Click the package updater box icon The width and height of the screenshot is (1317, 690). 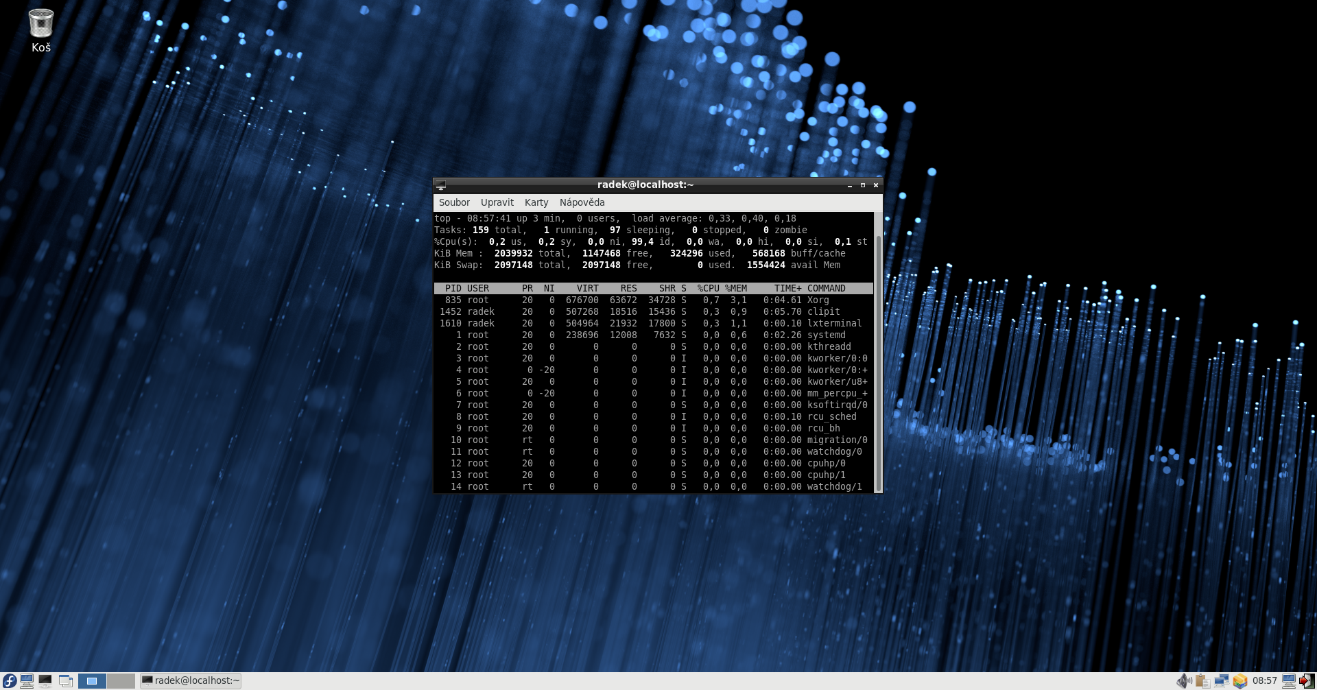1239,680
